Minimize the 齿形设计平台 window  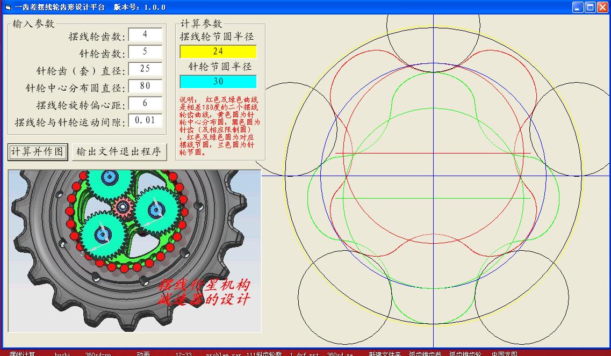pyautogui.click(x=578, y=7)
